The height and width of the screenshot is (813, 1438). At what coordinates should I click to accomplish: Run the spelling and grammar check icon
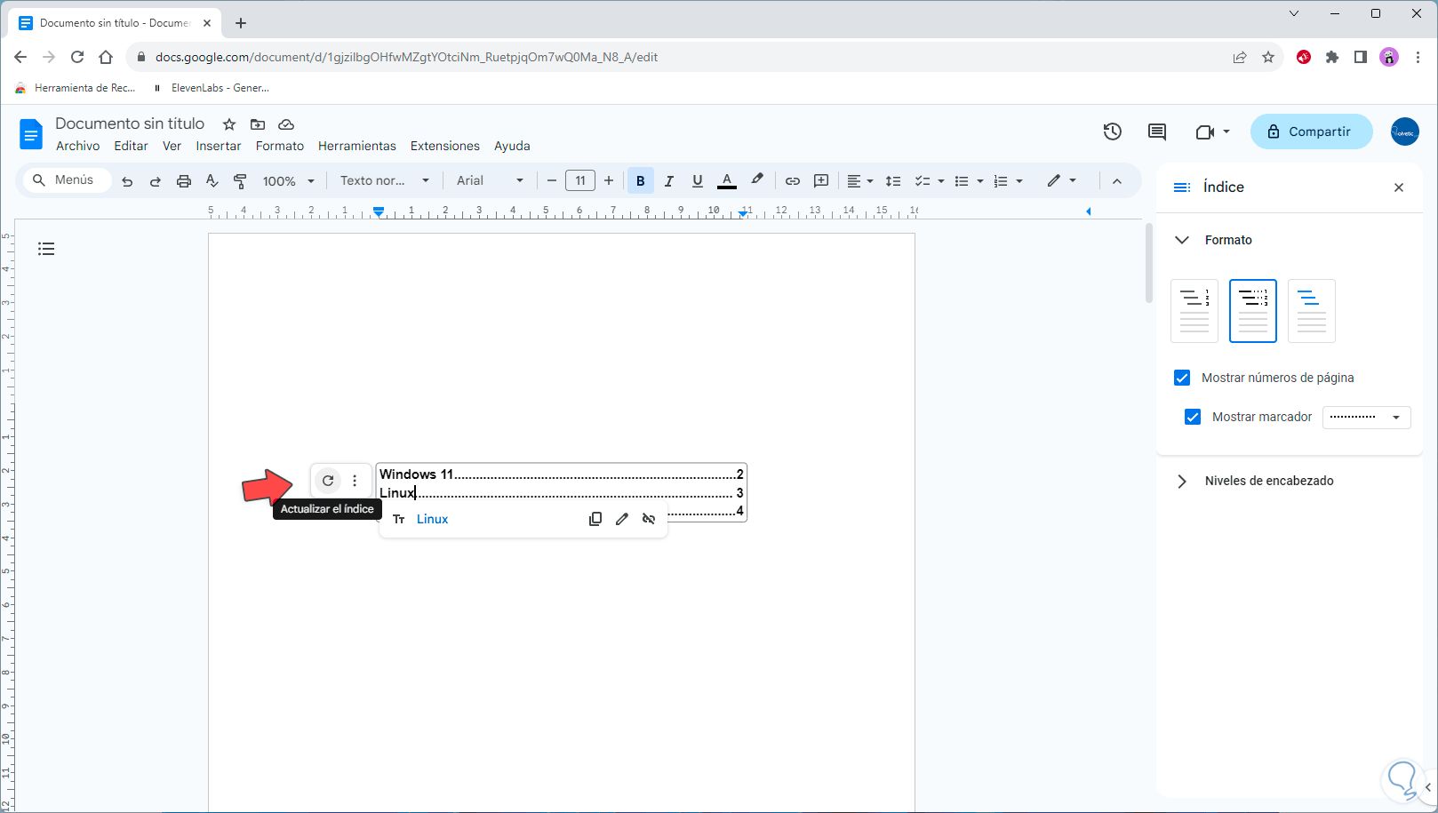pyautogui.click(x=212, y=181)
